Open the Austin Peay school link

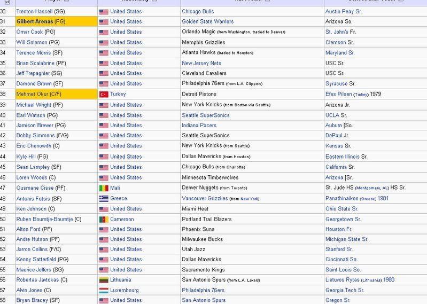tap(344, 11)
